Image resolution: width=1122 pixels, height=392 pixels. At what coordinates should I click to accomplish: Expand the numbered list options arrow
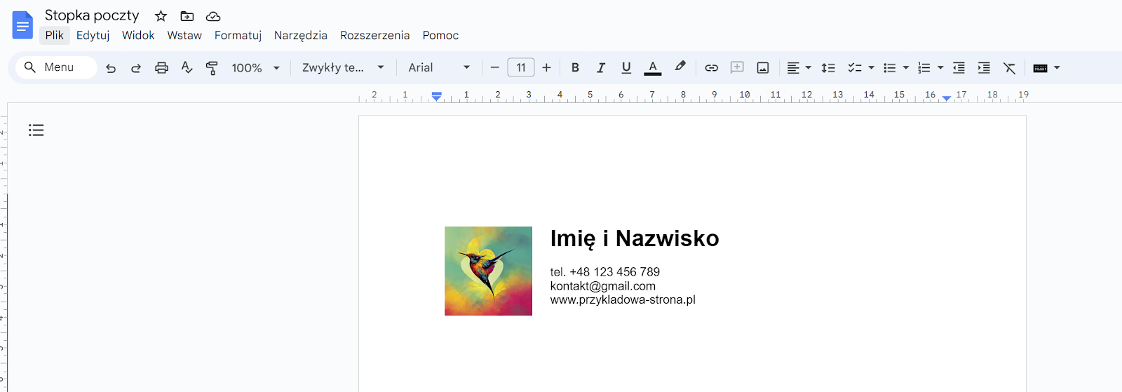click(x=941, y=68)
